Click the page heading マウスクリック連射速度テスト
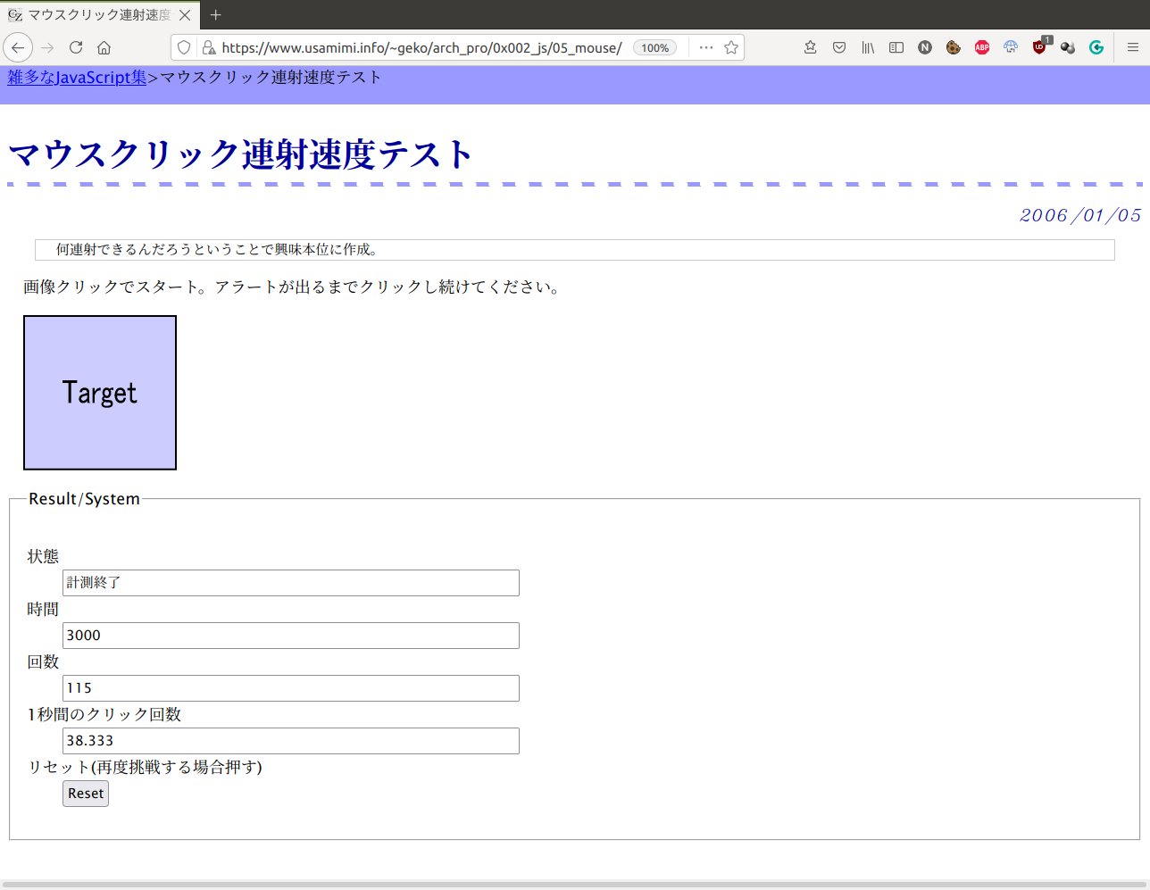The image size is (1150, 890). 241,154
